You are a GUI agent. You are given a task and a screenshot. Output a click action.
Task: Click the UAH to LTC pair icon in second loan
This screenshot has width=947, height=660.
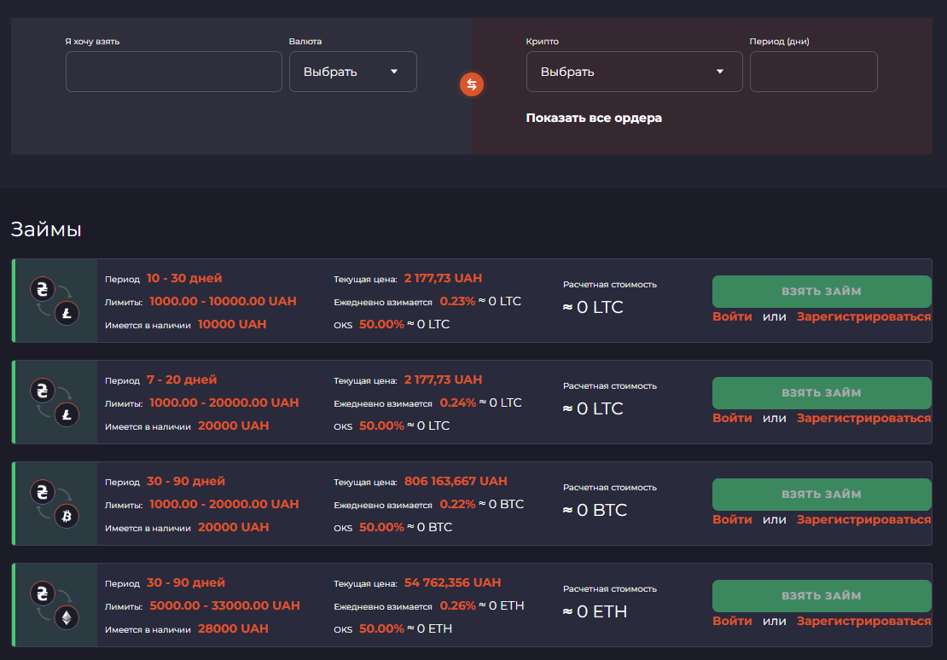[x=55, y=402]
